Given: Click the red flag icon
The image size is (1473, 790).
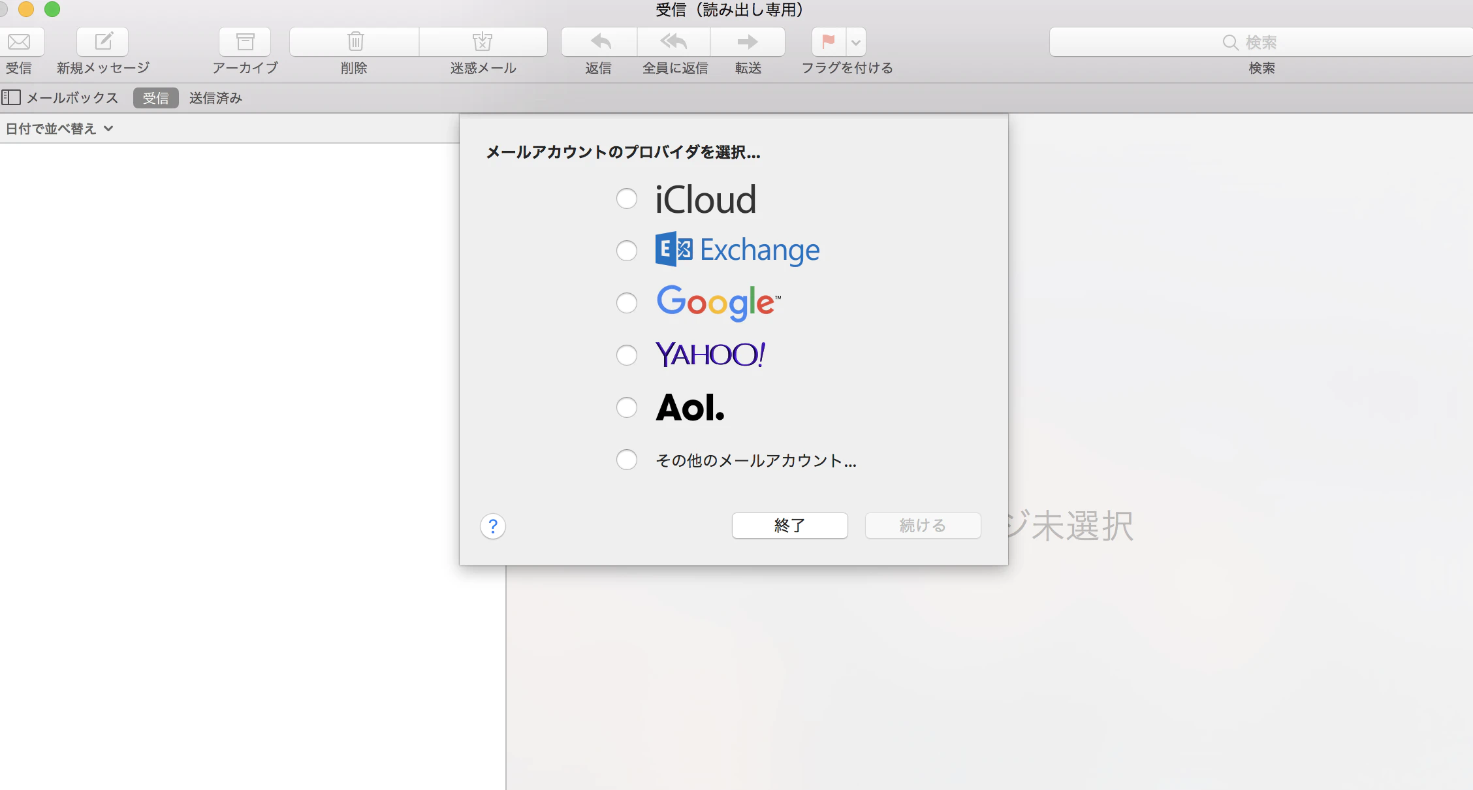Looking at the screenshot, I should [x=829, y=42].
